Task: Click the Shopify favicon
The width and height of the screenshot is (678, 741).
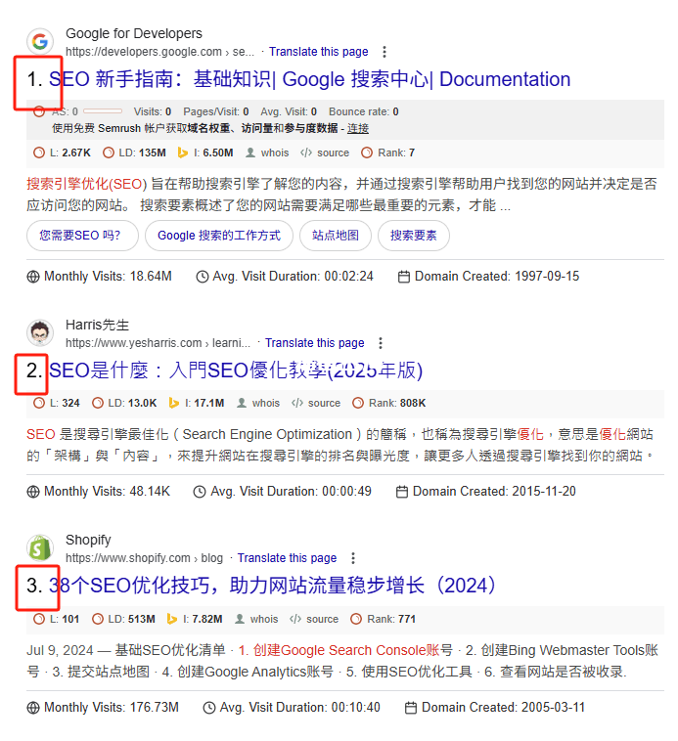Action: (40, 547)
